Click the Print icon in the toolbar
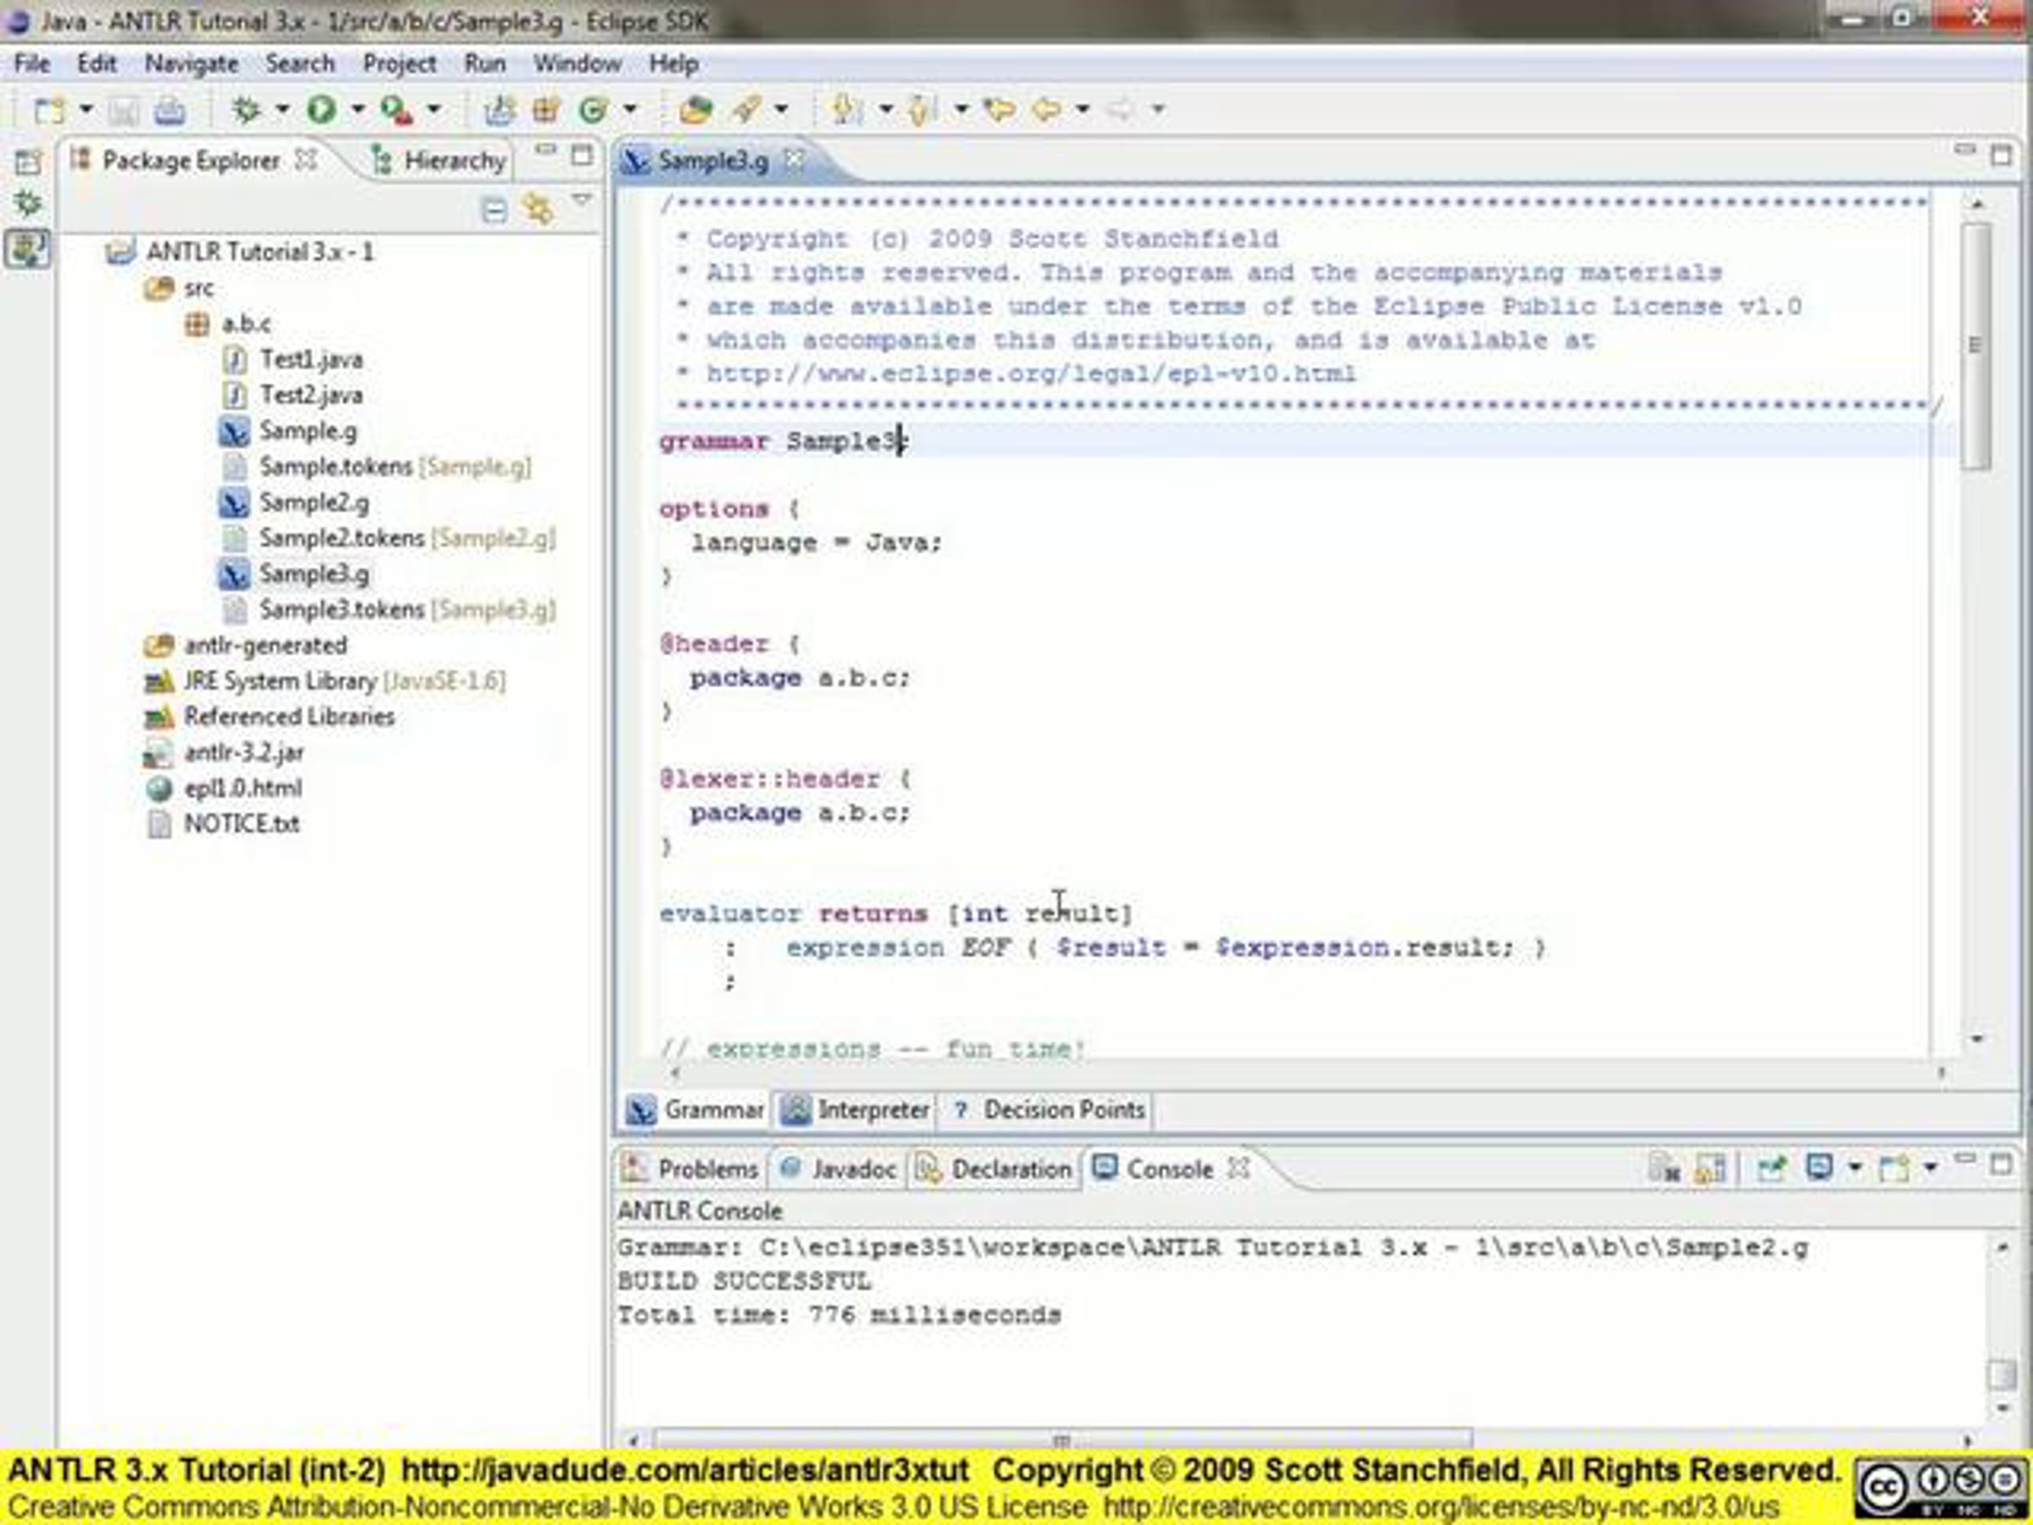 [169, 110]
